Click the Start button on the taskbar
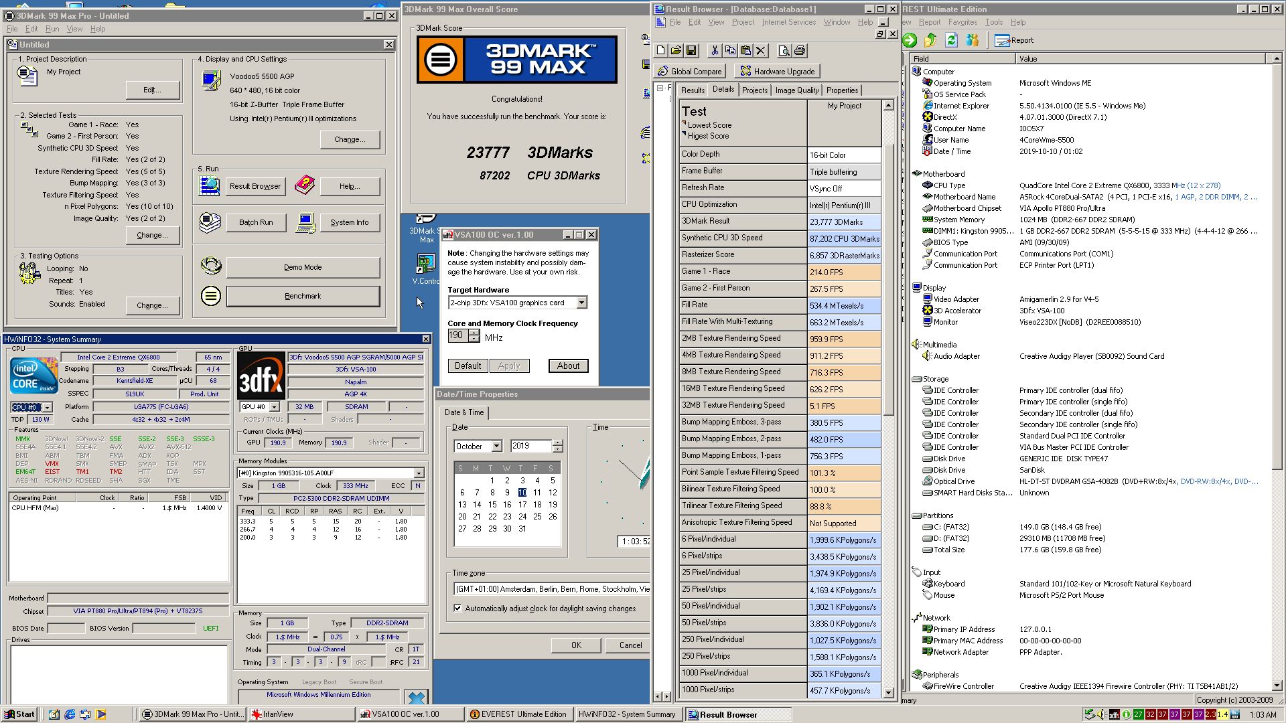The height and width of the screenshot is (723, 1286). click(x=19, y=714)
